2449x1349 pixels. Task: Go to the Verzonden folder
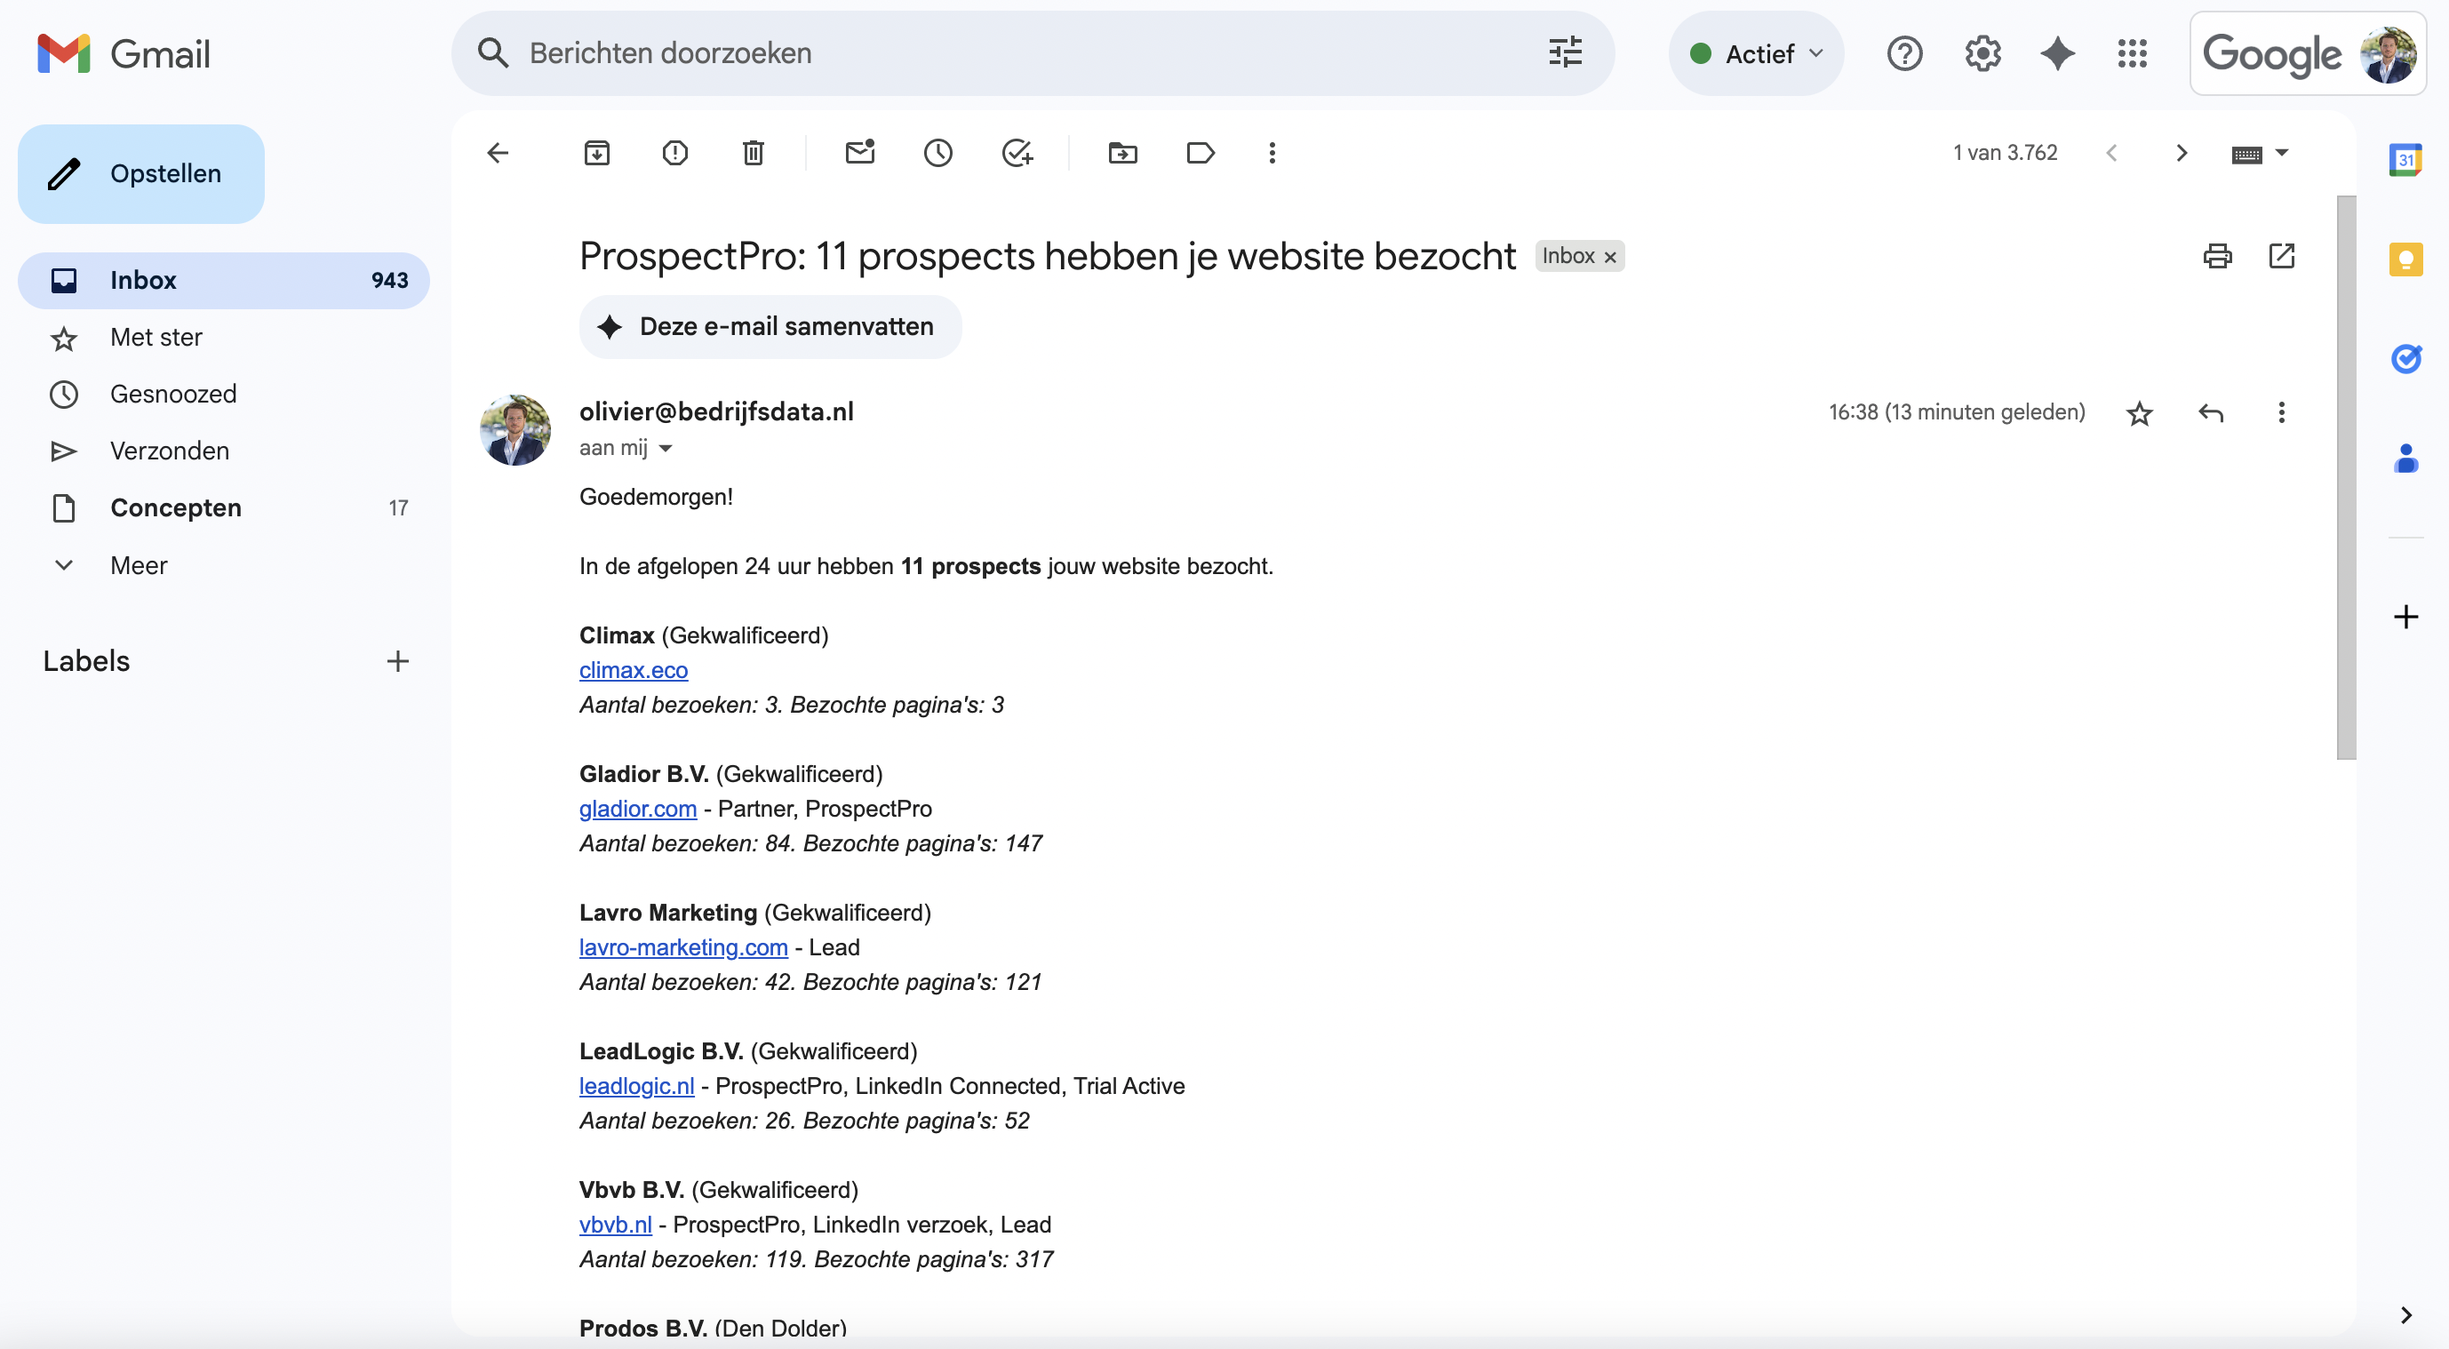[x=169, y=451]
